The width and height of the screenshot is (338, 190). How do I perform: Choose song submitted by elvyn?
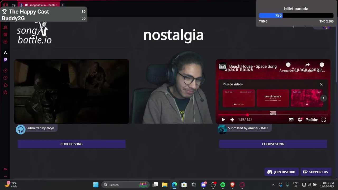click(71, 144)
